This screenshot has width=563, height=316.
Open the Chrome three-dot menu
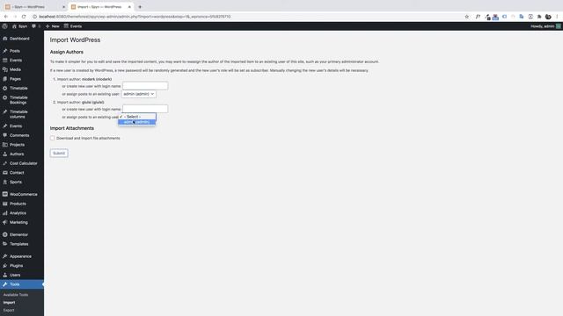tap(557, 17)
